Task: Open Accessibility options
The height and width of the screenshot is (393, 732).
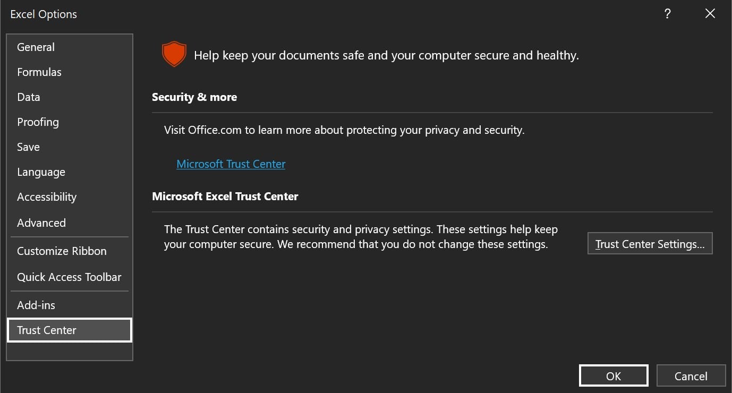Action: [x=47, y=197]
